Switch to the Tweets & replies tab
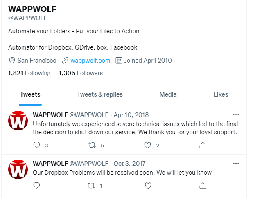Screen dimensions: 253x198 tap(100, 94)
